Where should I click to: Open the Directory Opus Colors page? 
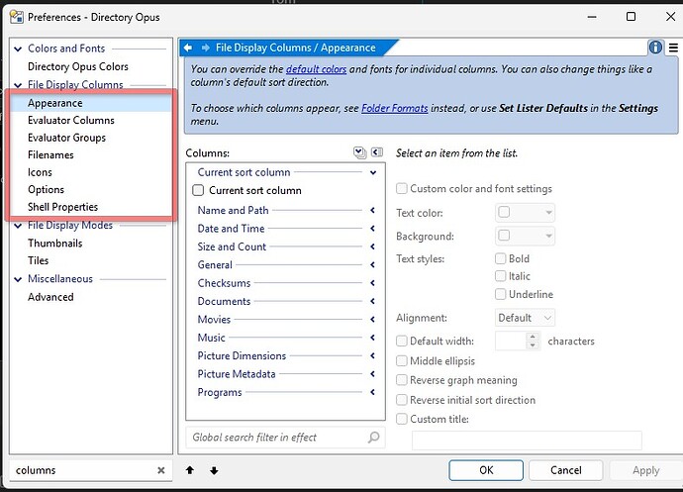pyautogui.click(x=78, y=66)
